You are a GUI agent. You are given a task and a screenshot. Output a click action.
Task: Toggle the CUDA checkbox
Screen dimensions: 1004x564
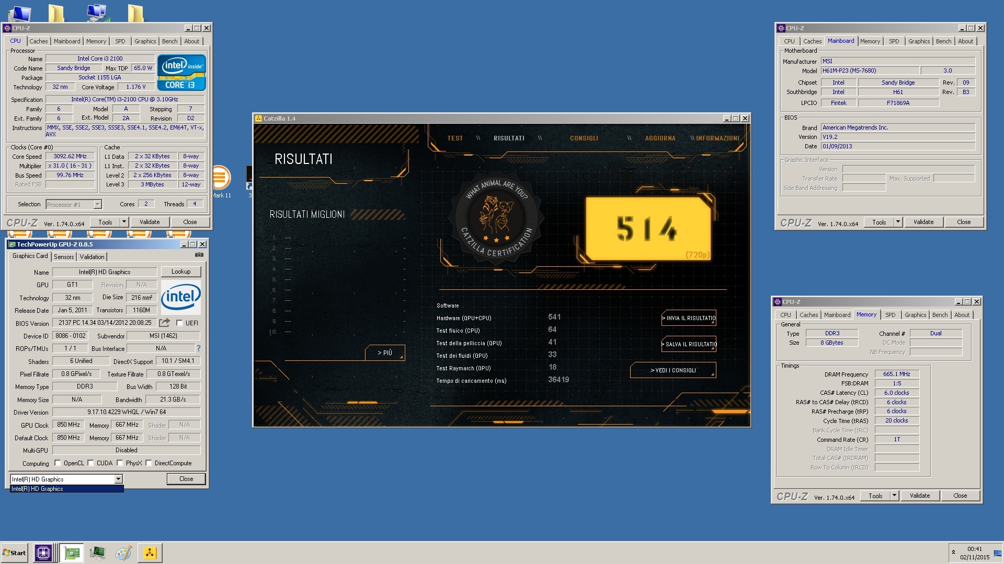pos(90,463)
